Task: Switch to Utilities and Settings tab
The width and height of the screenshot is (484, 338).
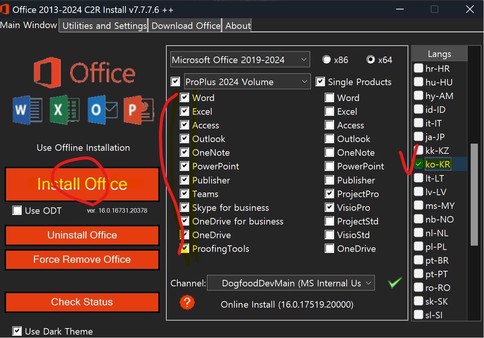Action: click(104, 26)
